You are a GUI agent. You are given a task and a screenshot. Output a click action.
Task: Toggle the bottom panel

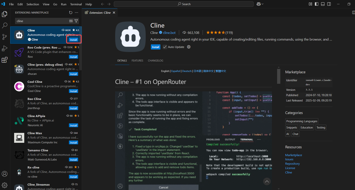point(323,4)
